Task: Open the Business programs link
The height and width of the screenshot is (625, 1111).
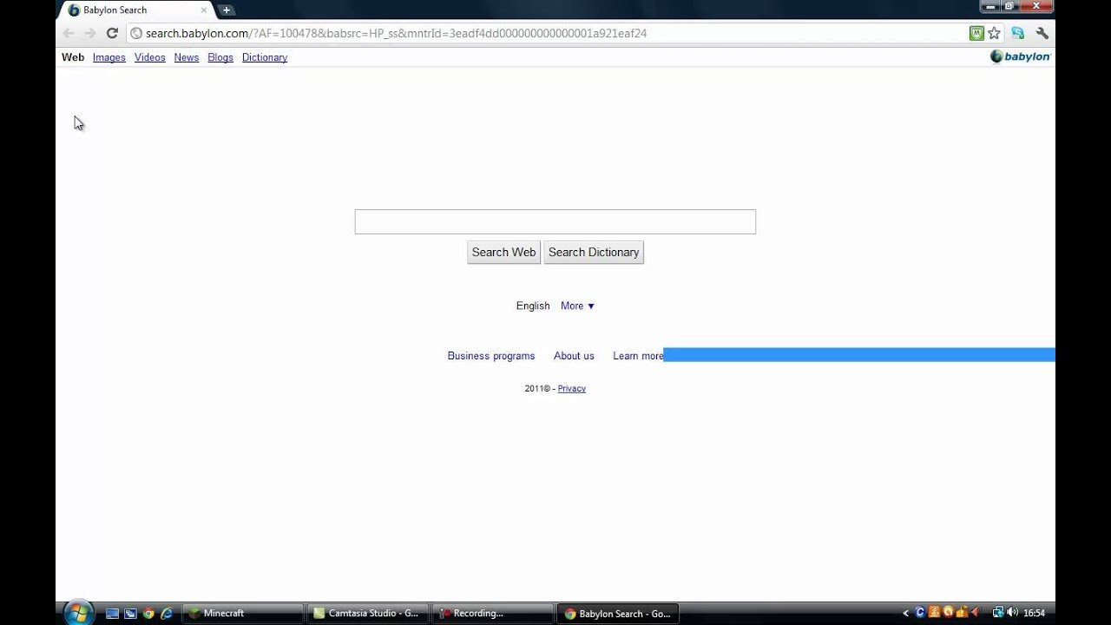Action: click(x=491, y=356)
